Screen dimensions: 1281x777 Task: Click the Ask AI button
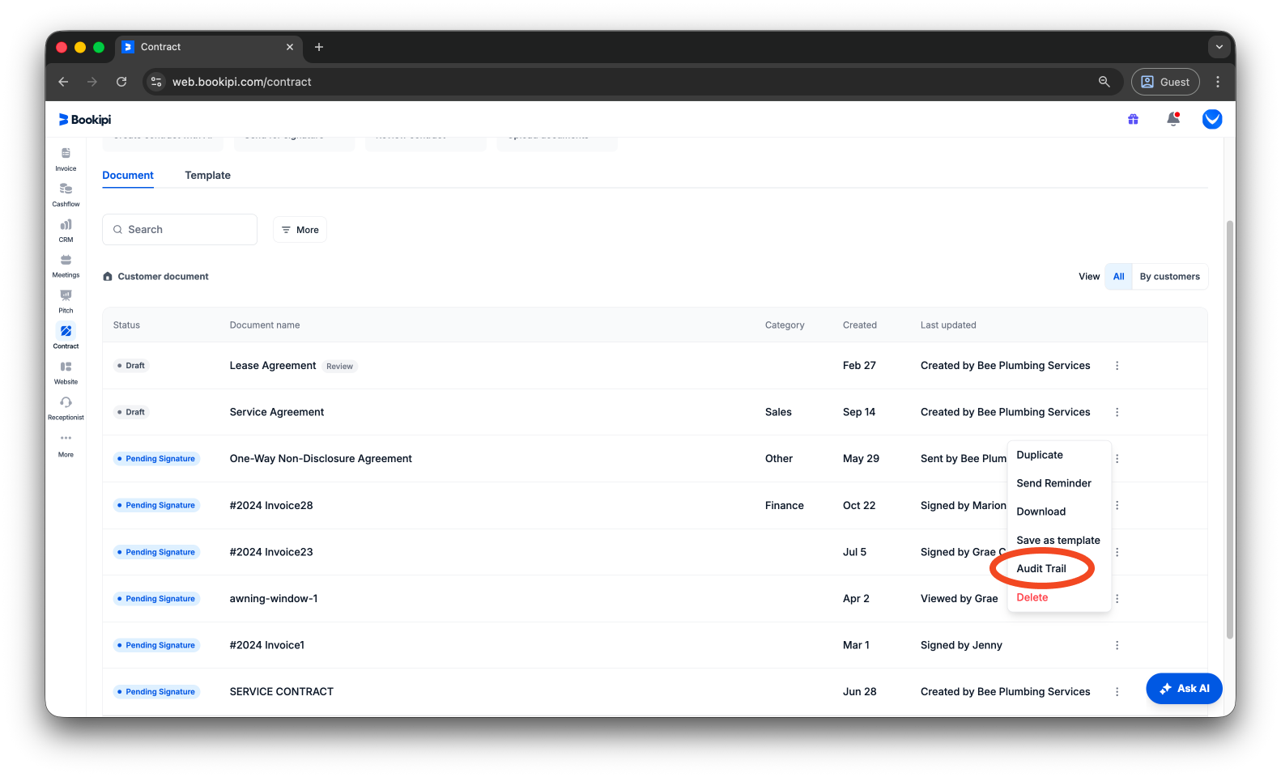[1184, 689]
